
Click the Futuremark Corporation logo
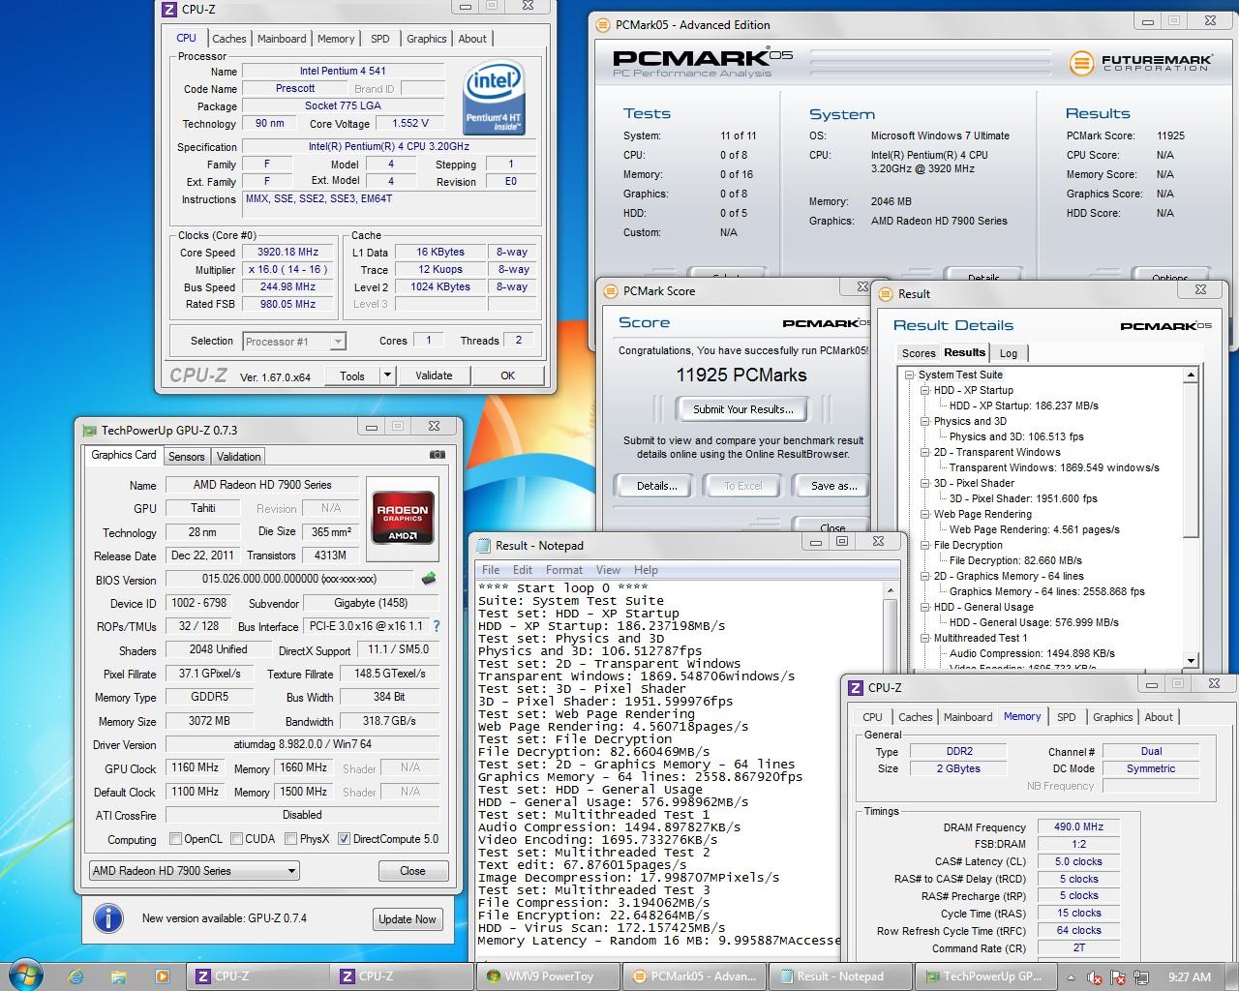pos(1139,63)
